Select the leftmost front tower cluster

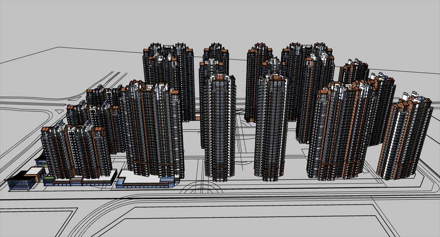[74, 151]
